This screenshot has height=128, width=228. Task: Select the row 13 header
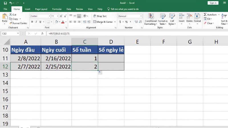point(5,75)
